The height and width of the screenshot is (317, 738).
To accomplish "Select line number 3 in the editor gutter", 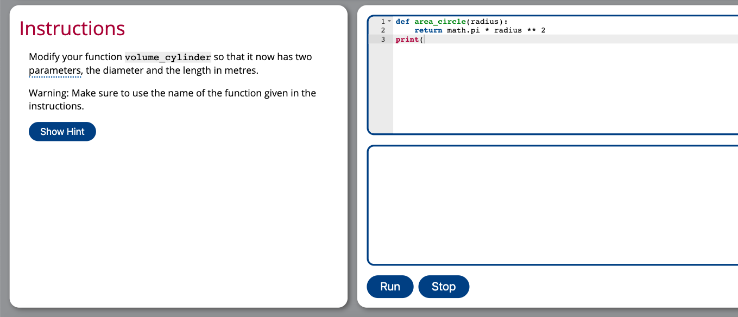I will pos(382,39).
